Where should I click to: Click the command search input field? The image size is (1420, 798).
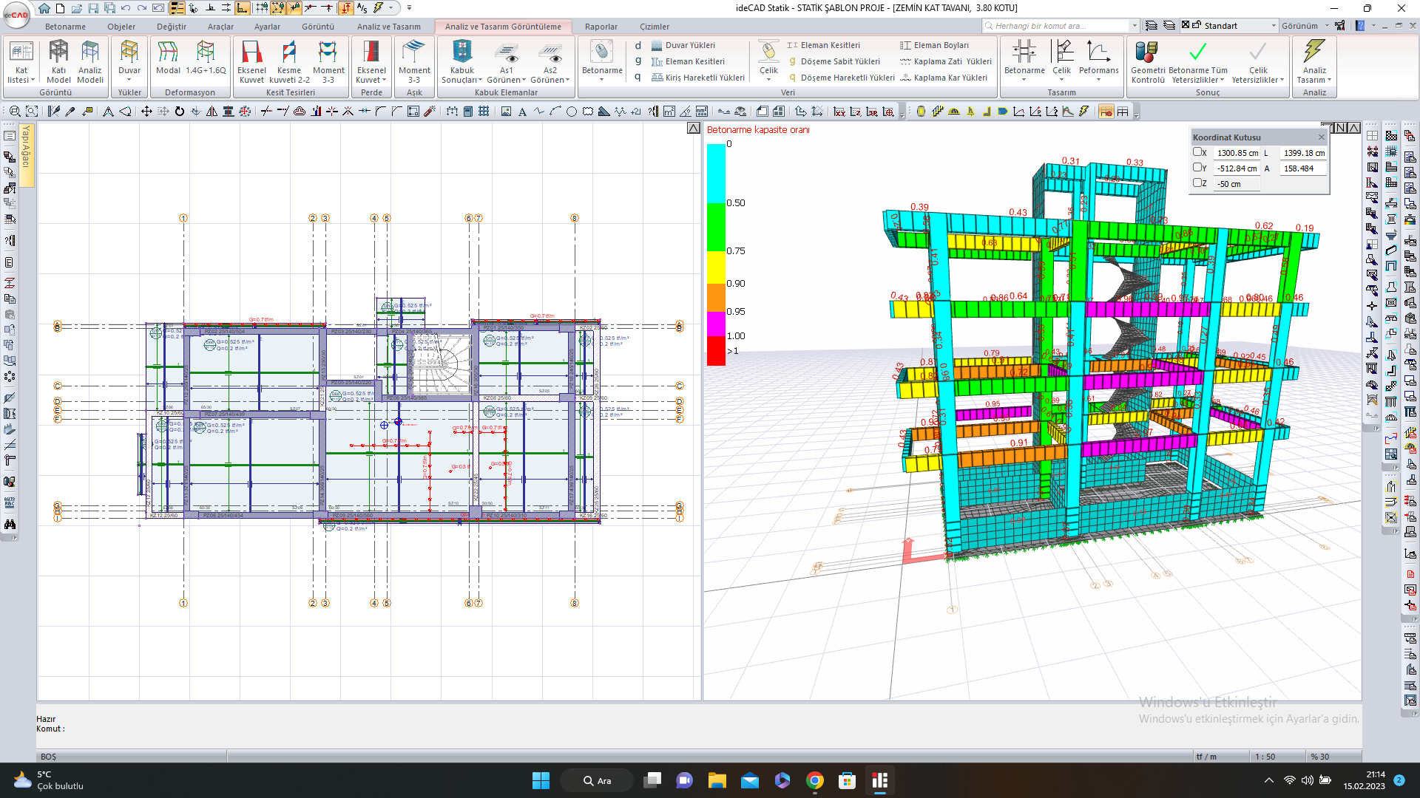click(1058, 26)
